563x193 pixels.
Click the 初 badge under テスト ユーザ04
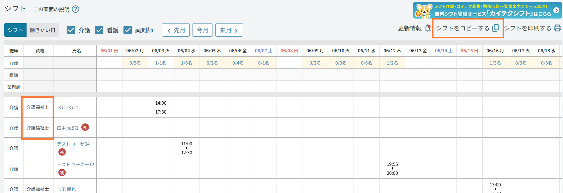click(x=62, y=152)
